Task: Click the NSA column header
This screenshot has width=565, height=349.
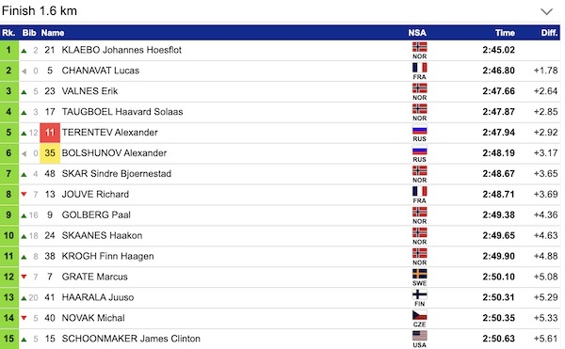Action: click(417, 33)
